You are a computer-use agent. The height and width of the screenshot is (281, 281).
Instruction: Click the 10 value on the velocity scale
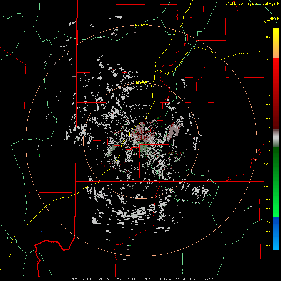tap(268, 129)
